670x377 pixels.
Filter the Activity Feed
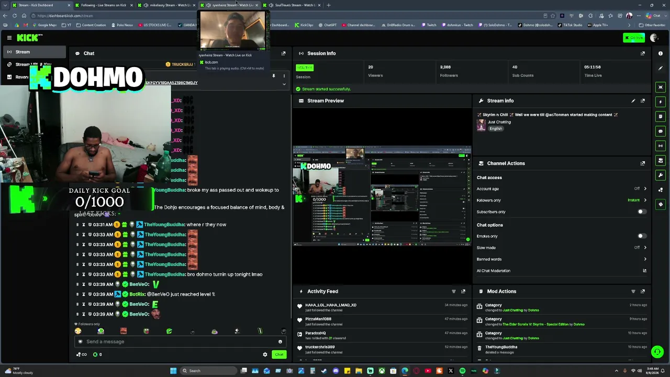coord(454,291)
